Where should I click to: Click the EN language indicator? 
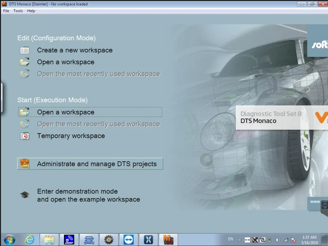coord(231,239)
